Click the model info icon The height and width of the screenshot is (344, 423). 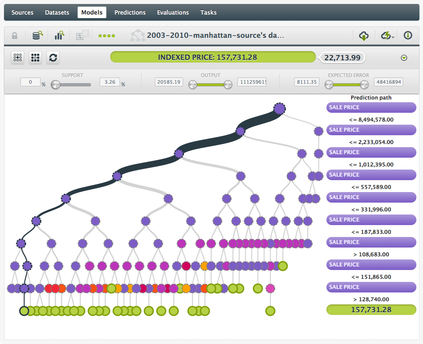coord(408,36)
